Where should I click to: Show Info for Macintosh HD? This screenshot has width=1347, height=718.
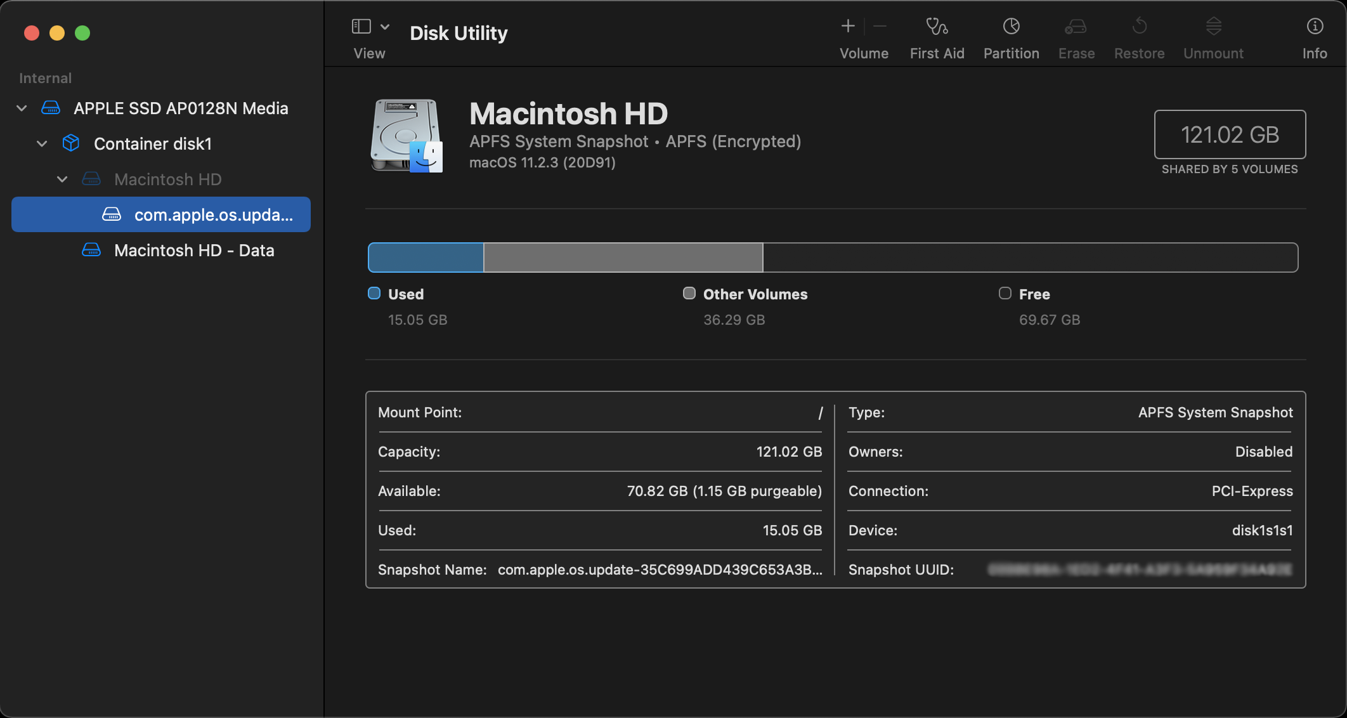pos(1314,35)
